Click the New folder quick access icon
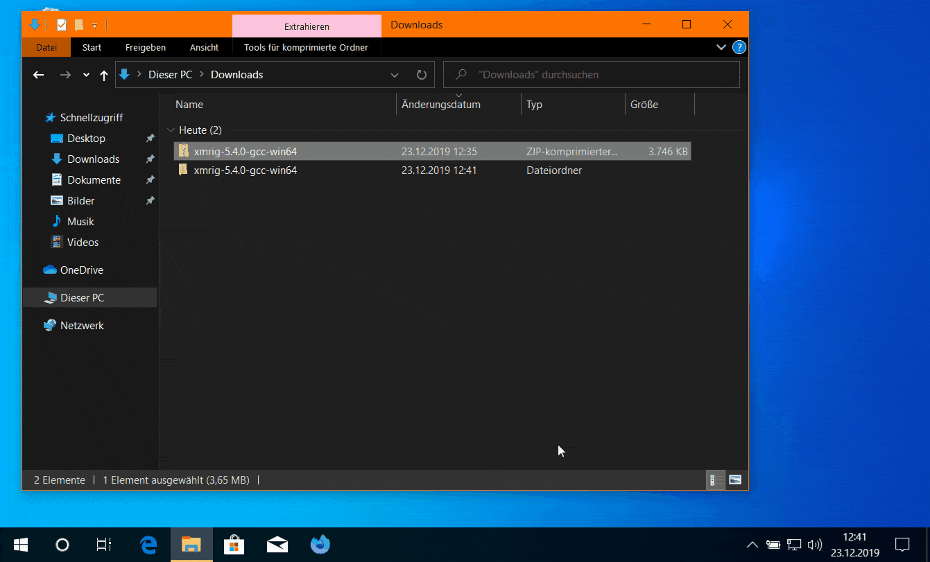Screen dimensions: 930x562 (x=79, y=25)
